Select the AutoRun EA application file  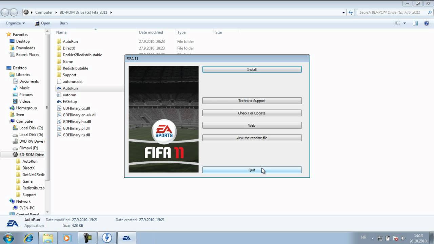[70, 88]
